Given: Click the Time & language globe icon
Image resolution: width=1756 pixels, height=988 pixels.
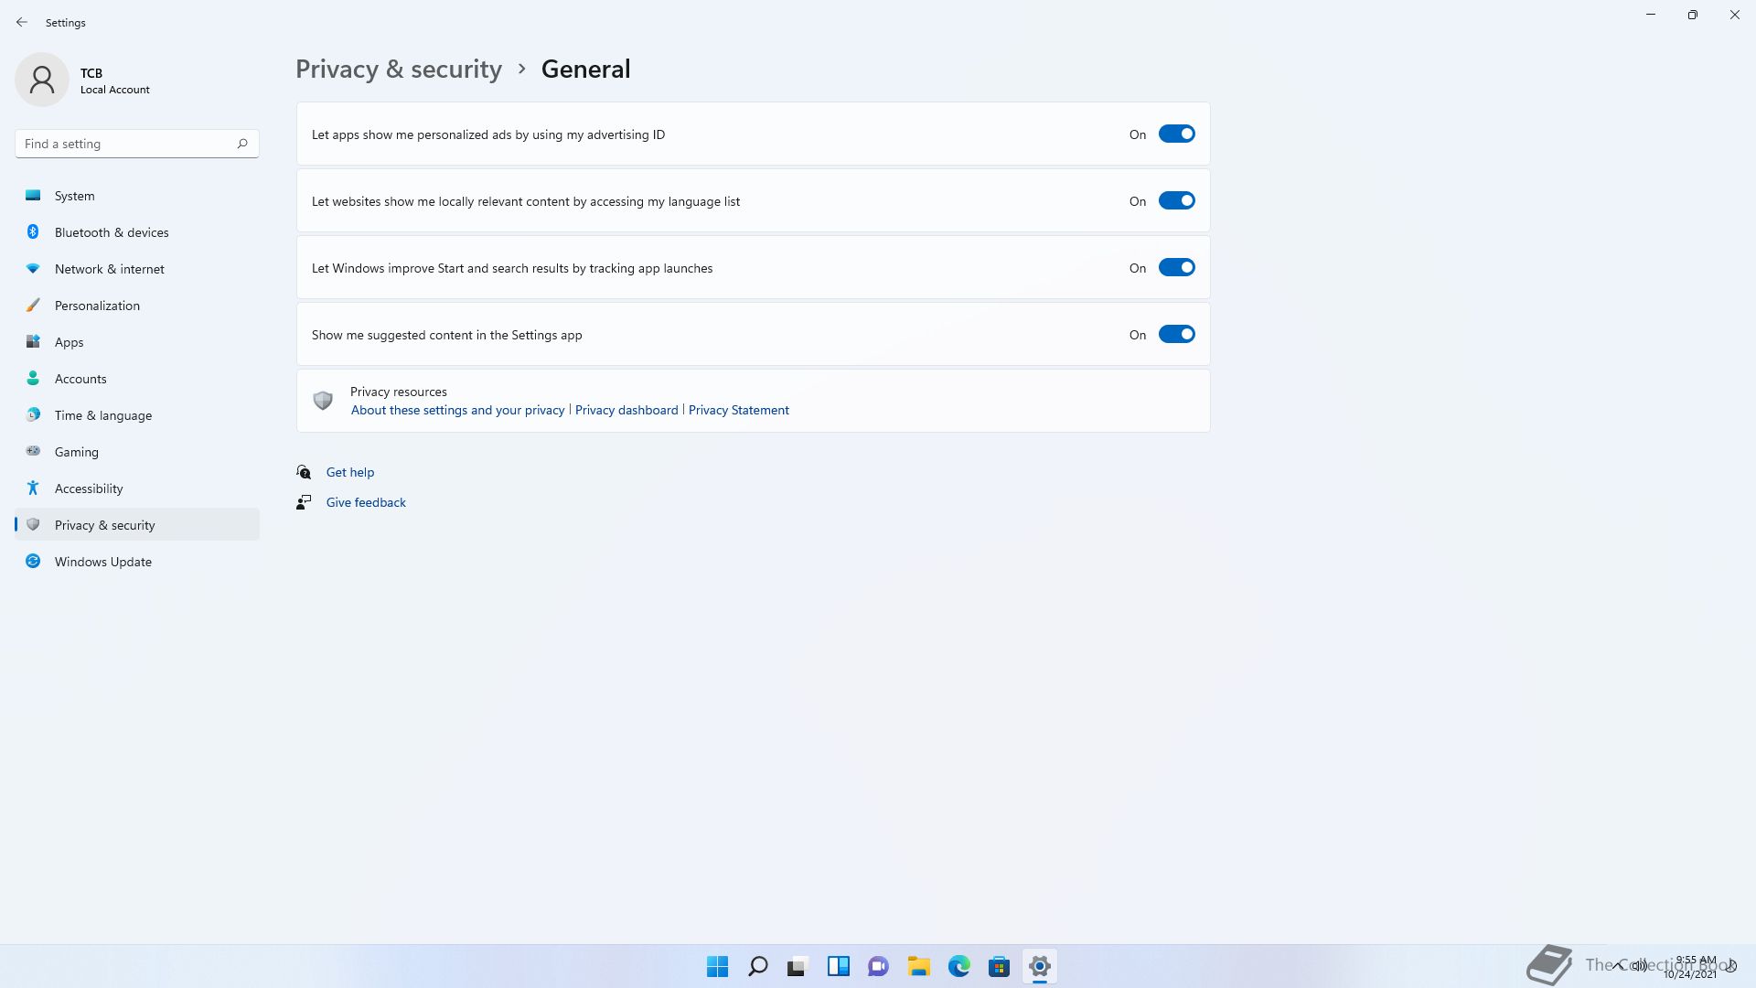Looking at the screenshot, I should point(33,414).
